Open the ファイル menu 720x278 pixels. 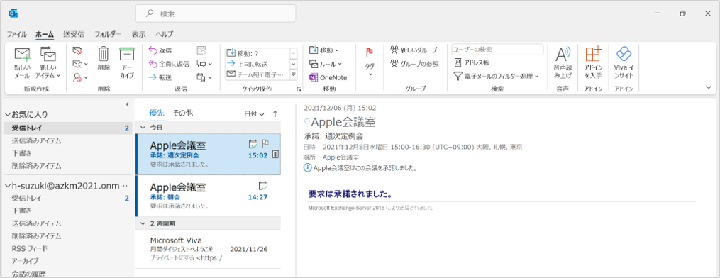(x=17, y=34)
